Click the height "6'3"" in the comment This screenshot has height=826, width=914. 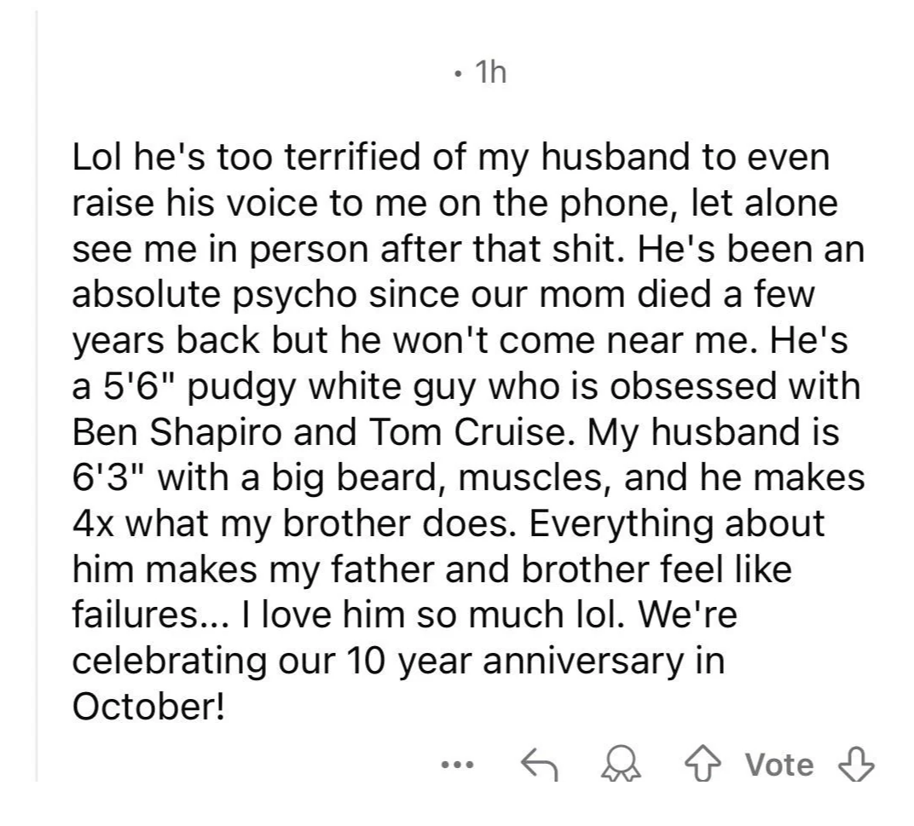[x=110, y=477]
